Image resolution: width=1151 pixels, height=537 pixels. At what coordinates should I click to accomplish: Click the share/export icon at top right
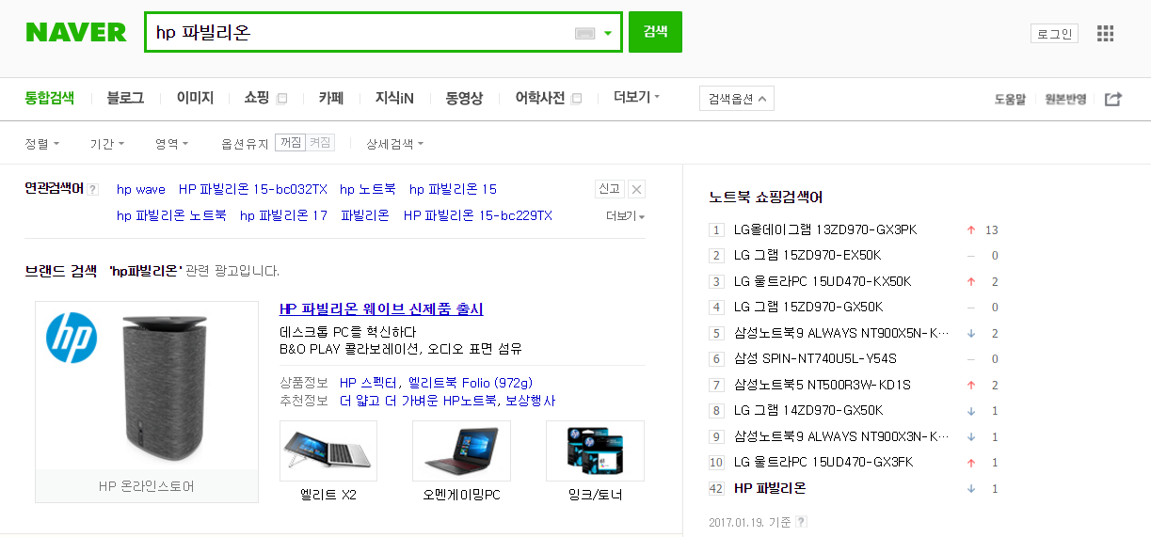pos(1112,99)
